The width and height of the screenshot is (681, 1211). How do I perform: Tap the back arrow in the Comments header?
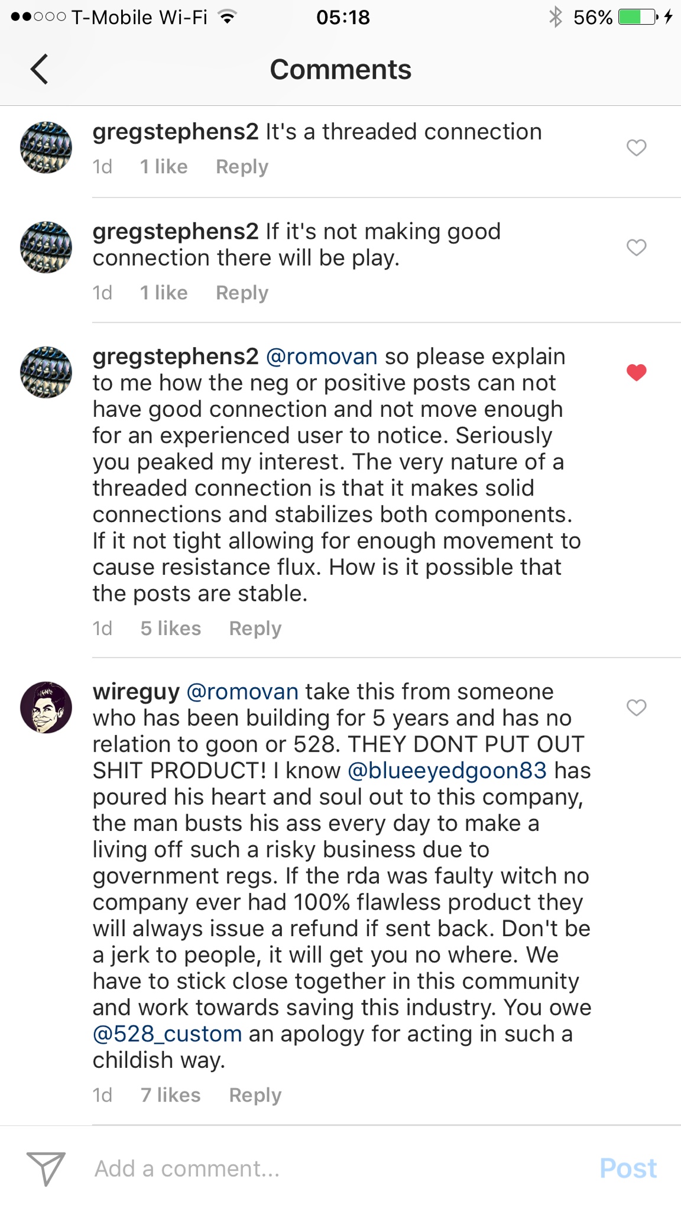[39, 69]
